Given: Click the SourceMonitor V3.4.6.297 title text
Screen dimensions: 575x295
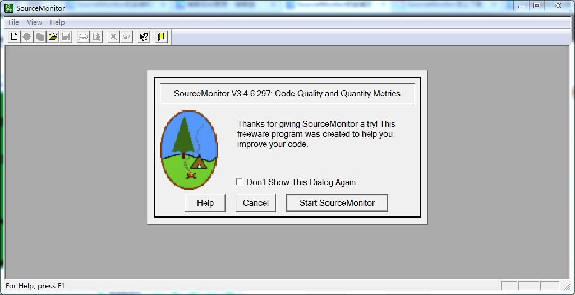Looking at the screenshot, I should [x=287, y=94].
